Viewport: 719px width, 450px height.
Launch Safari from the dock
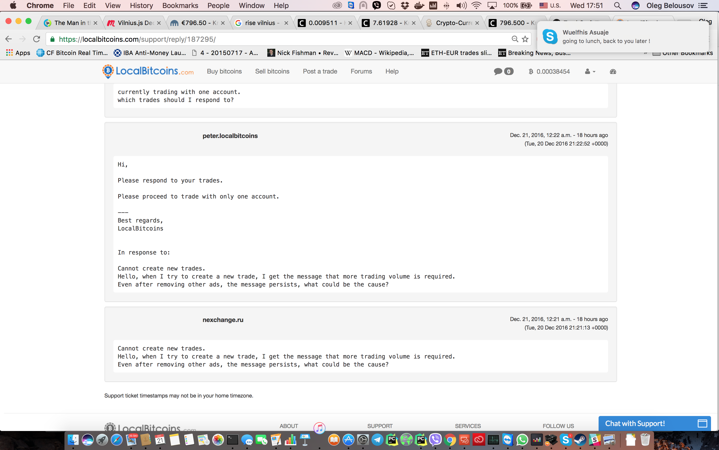click(117, 439)
